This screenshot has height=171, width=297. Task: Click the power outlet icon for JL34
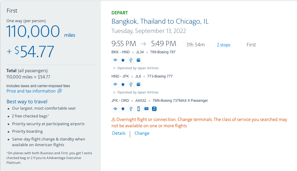[123, 60]
